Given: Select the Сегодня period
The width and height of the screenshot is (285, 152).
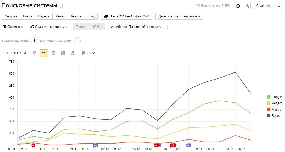Looking at the screenshot, I should pyautogui.click(x=11, y=16).
